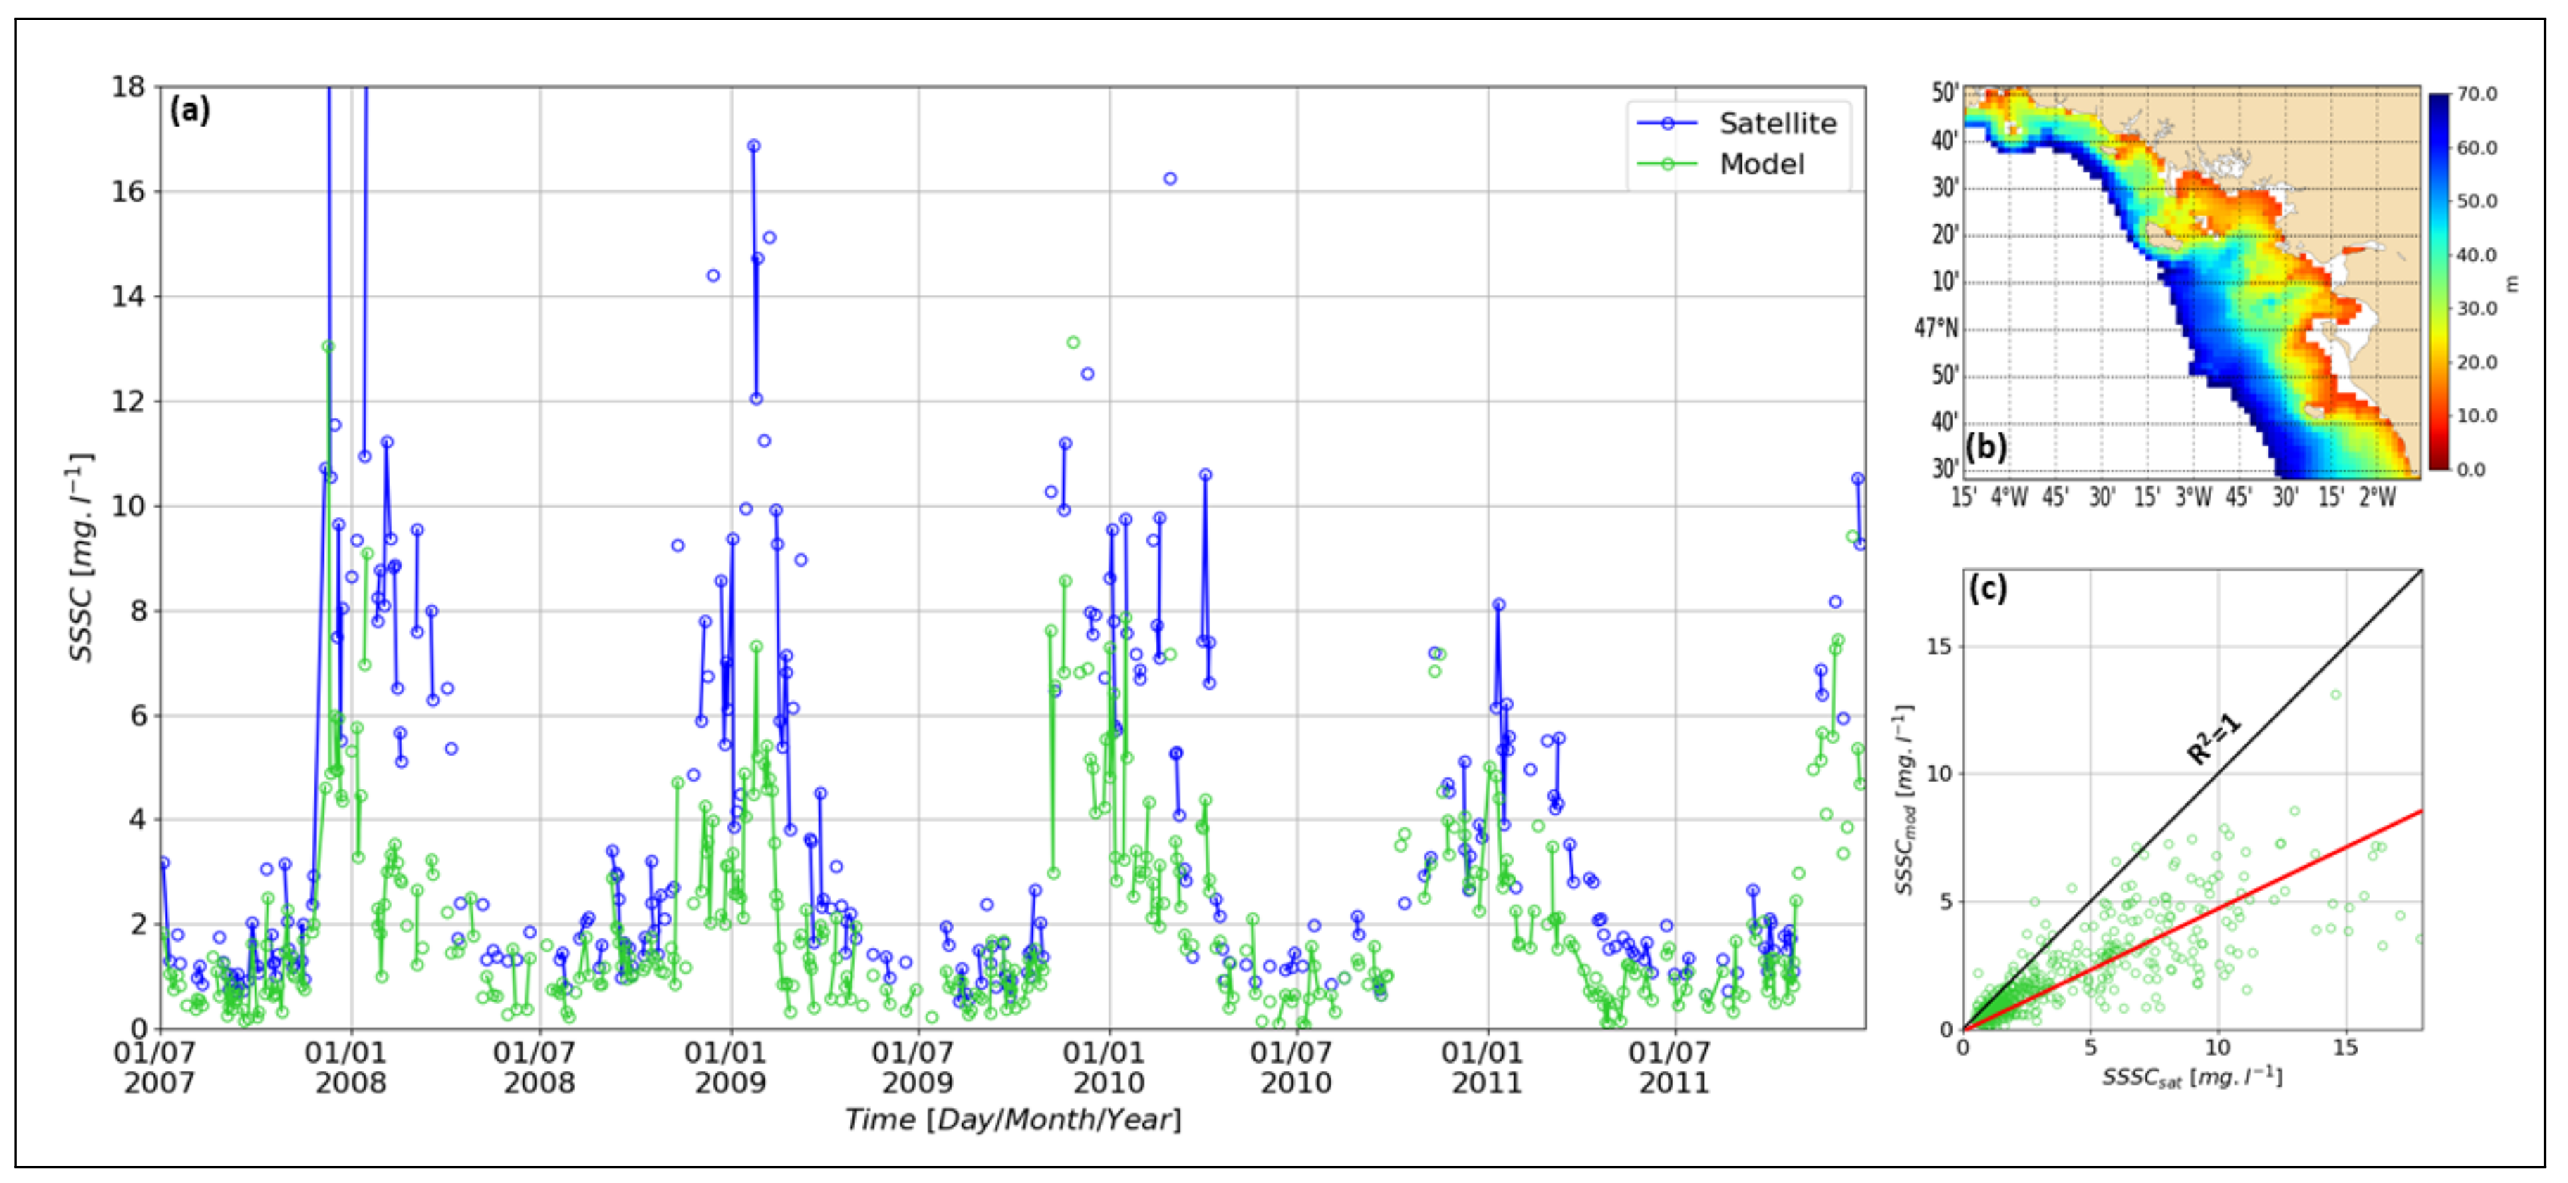Click the Model legend line marker
Image resolution: width=2568 pixels, height=1183 pixels.
(1667, 164)
